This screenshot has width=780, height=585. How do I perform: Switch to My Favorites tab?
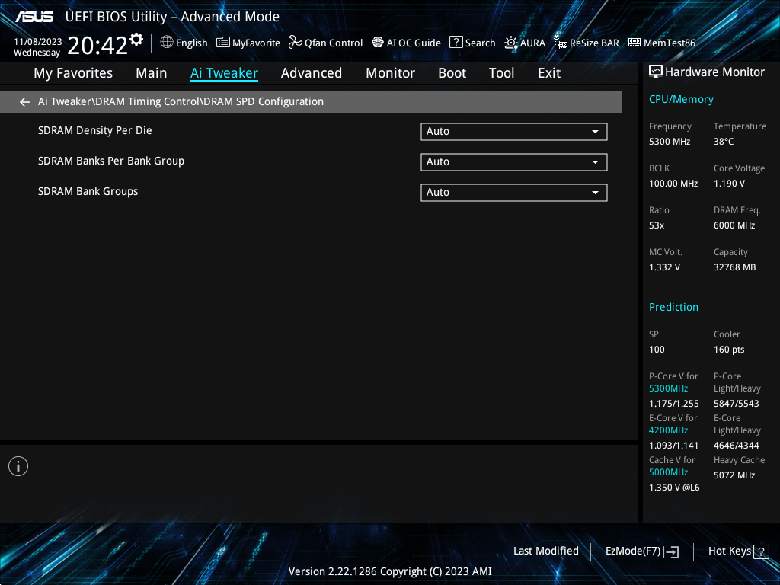pos(73,73)
